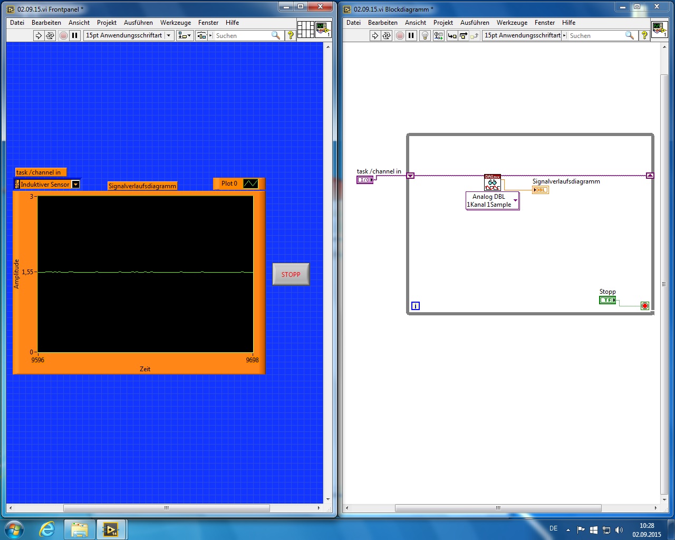Image resolution: width=675 pixels, height=540 pixels.
Task: Open the Frontpanel font dropdown
Action: 129,35
